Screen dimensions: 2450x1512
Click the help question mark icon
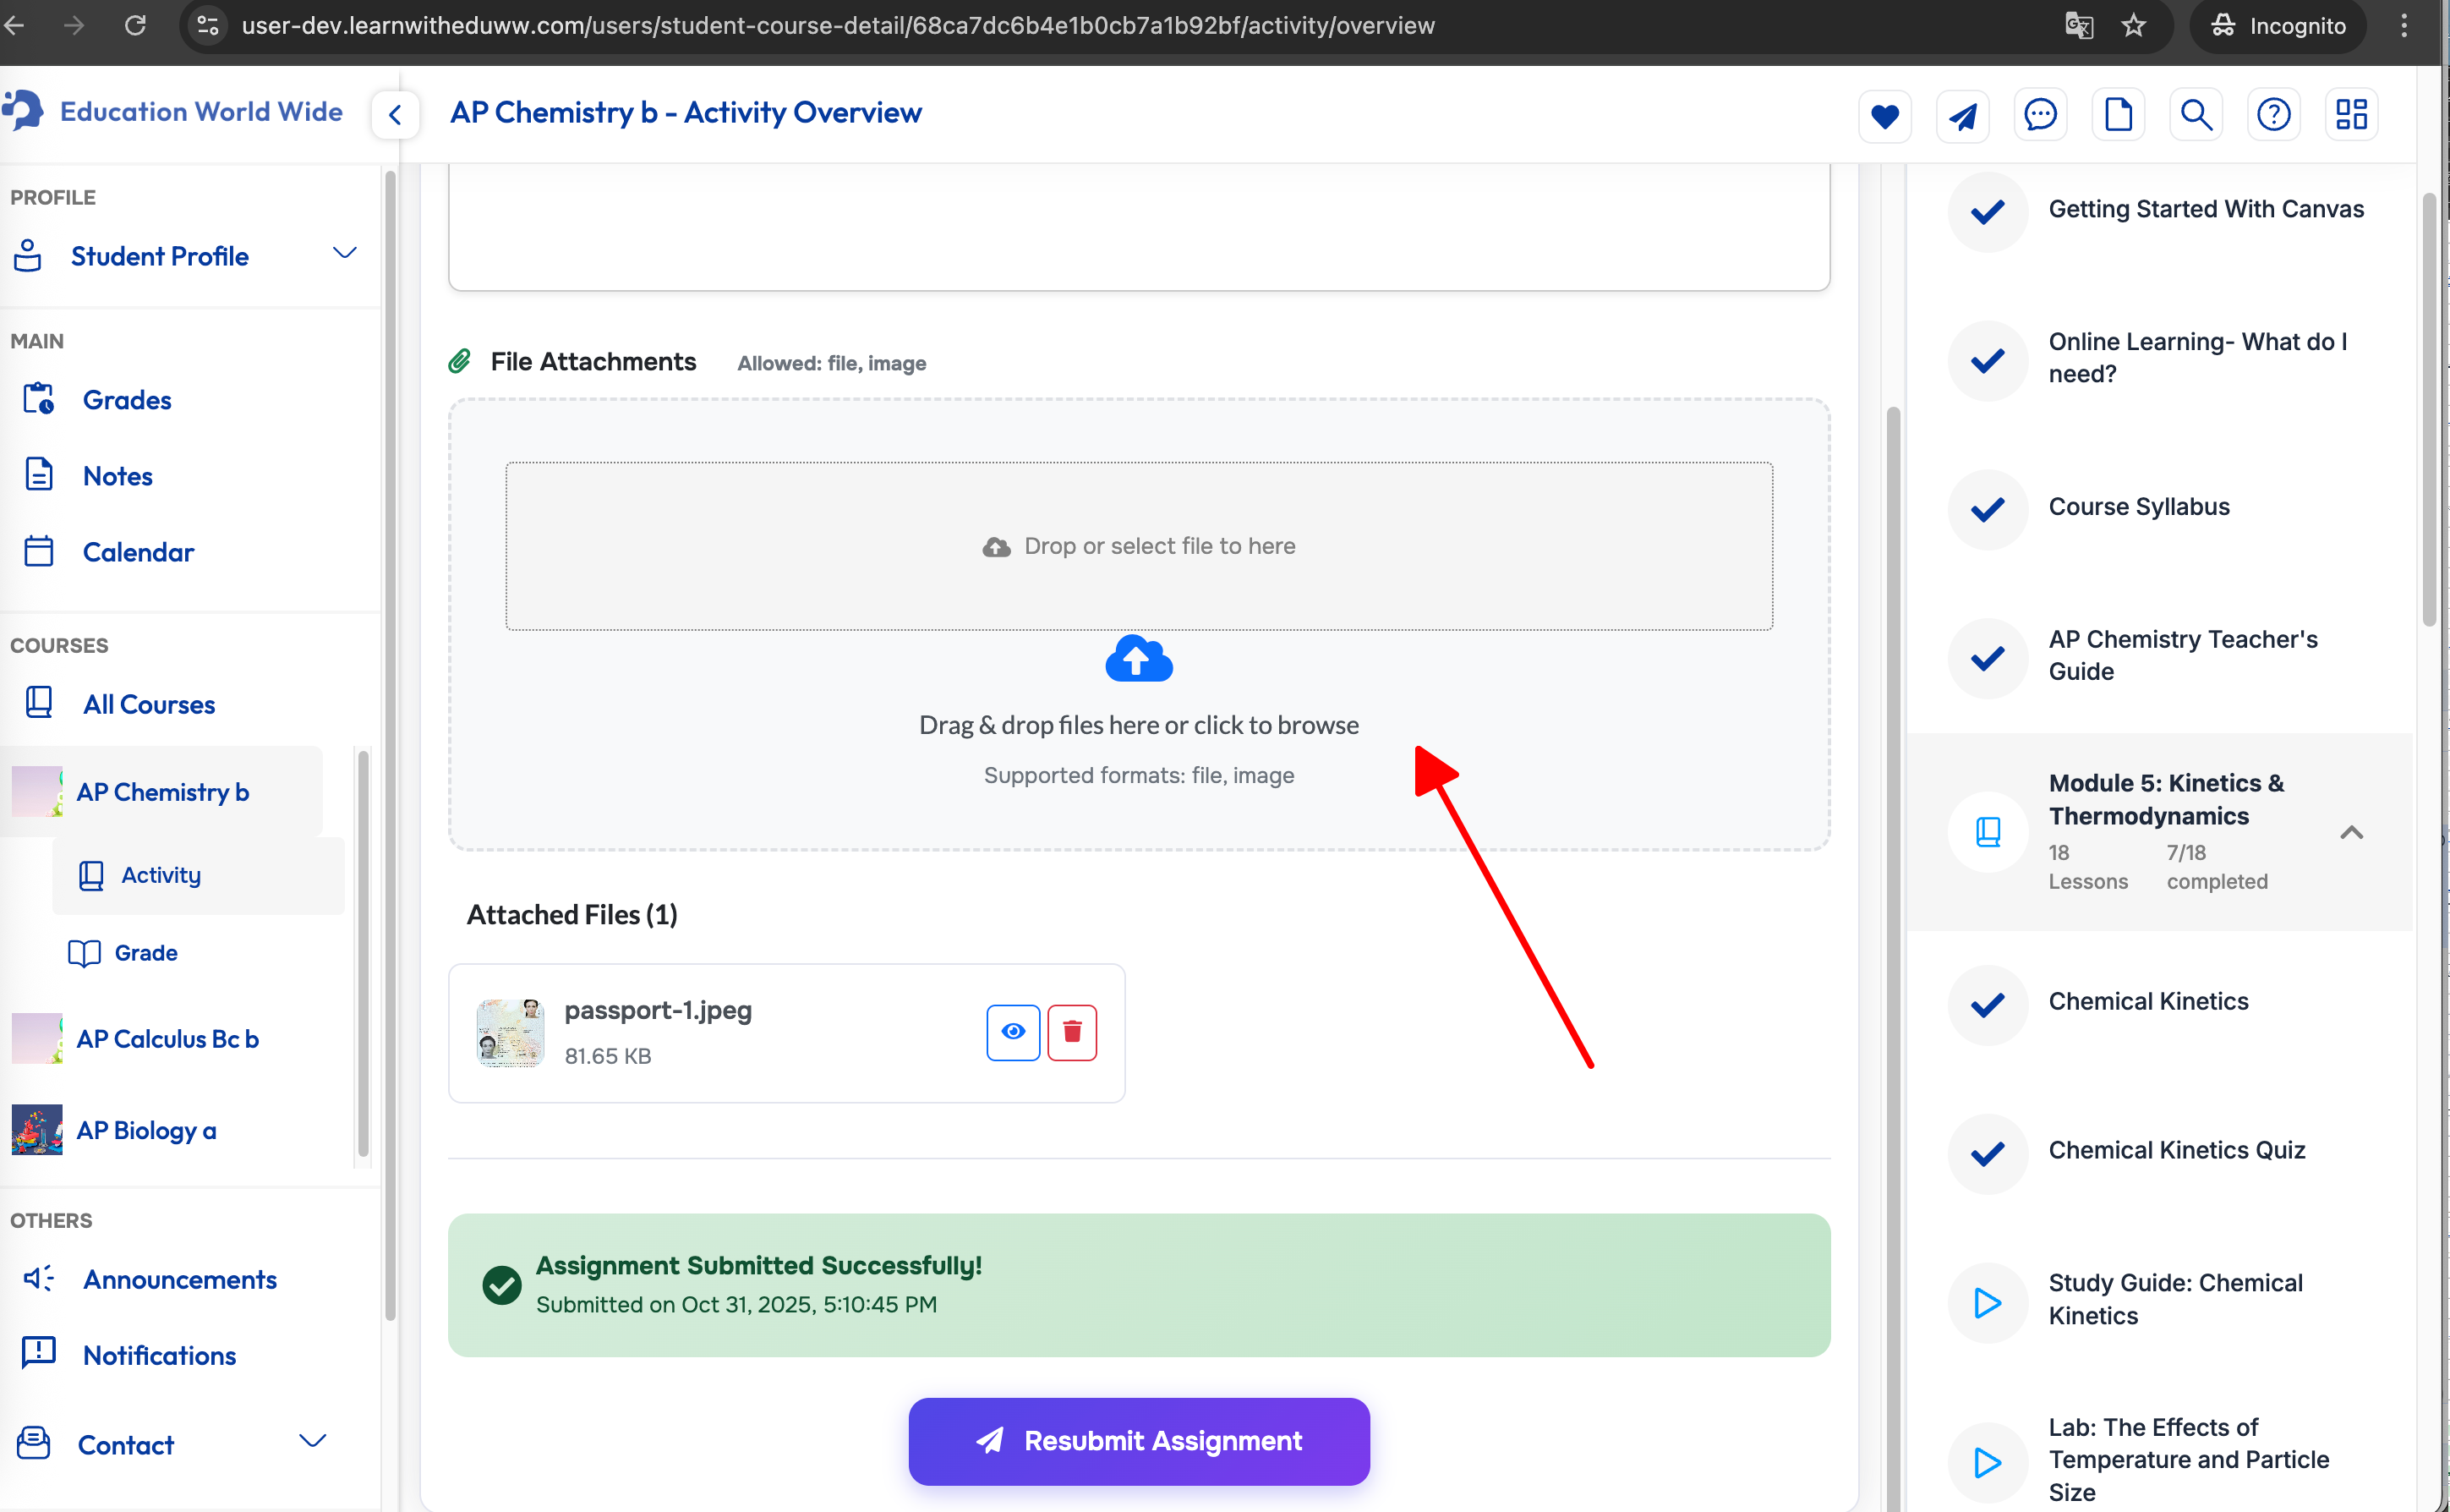coord(2273,115)
